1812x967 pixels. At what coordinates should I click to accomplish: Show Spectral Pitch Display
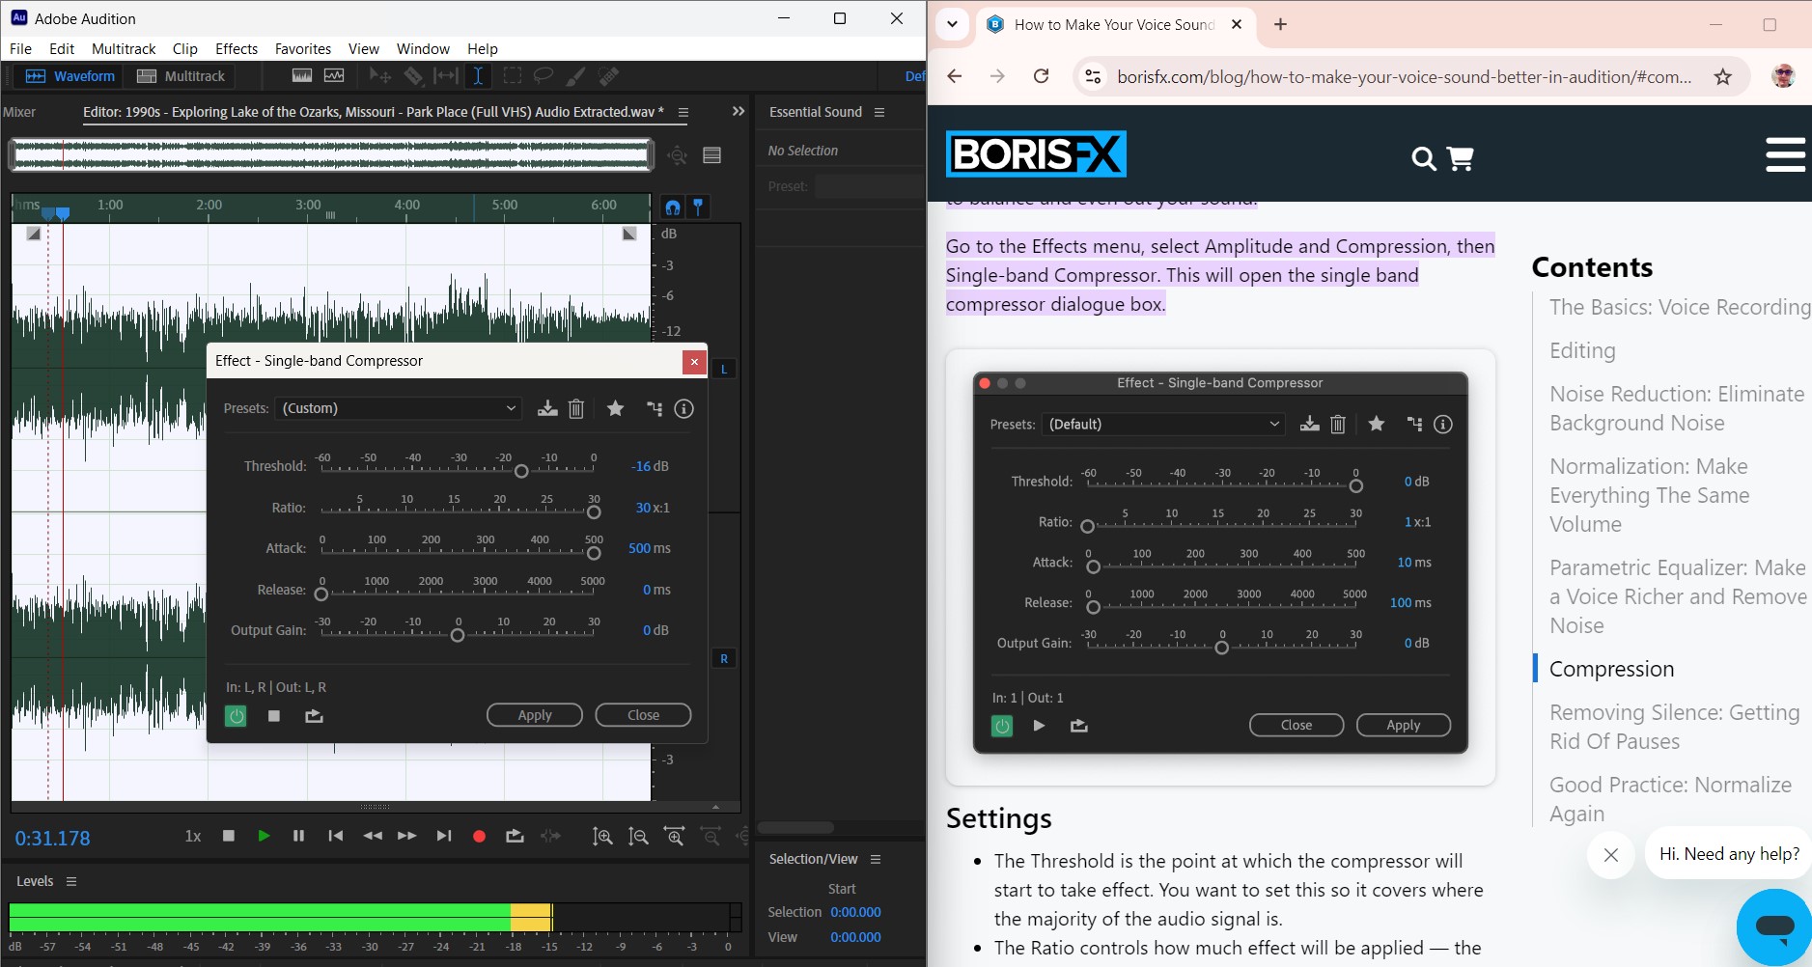[x=335, y=76]
